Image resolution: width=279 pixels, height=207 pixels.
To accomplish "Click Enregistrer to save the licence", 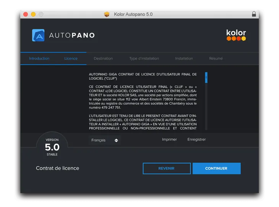I will point(196,139).
